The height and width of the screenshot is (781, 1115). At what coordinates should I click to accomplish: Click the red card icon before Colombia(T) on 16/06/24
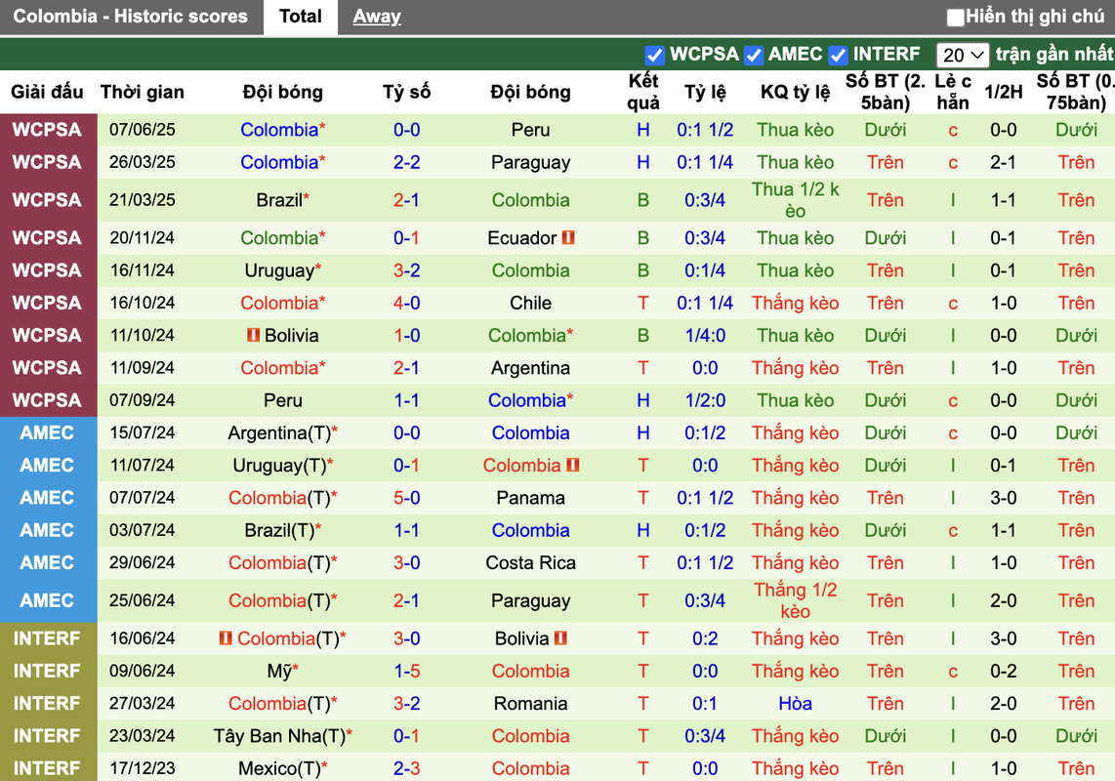coord(227,638)
